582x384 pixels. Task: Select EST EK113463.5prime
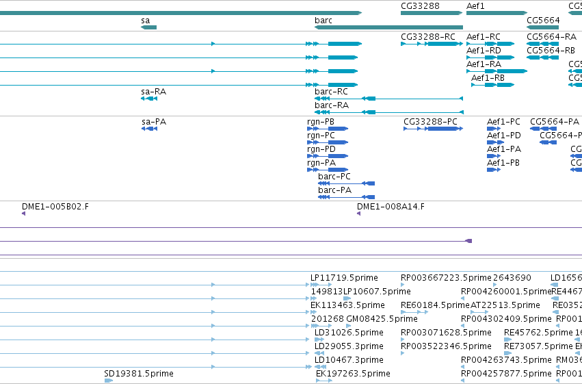[313, 312]
